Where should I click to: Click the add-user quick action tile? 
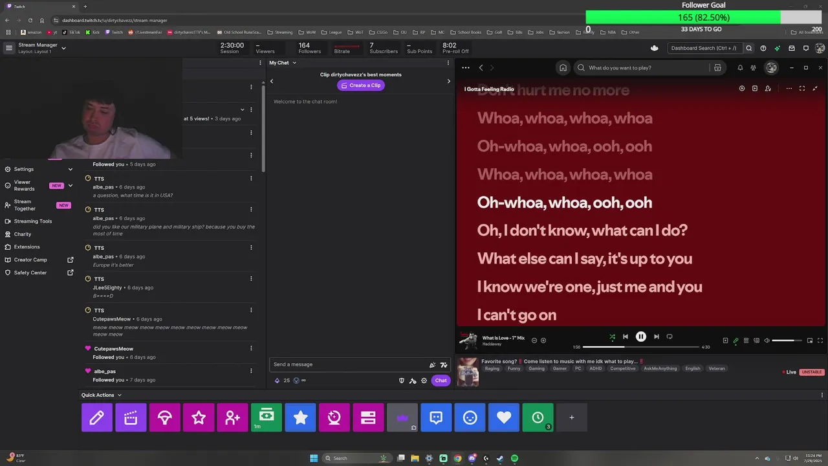click(x=233, y=417)
